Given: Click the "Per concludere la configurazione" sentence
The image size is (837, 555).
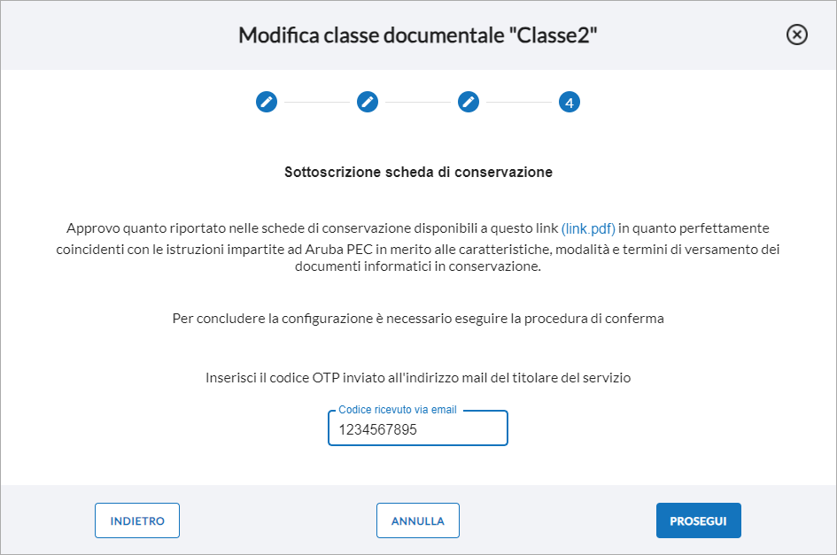Looking at the screenshot, I should [272, 319].
